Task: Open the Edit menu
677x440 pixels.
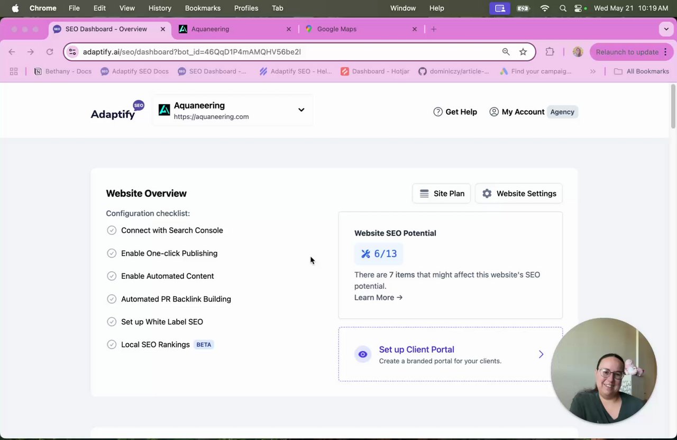Action: 99,8
